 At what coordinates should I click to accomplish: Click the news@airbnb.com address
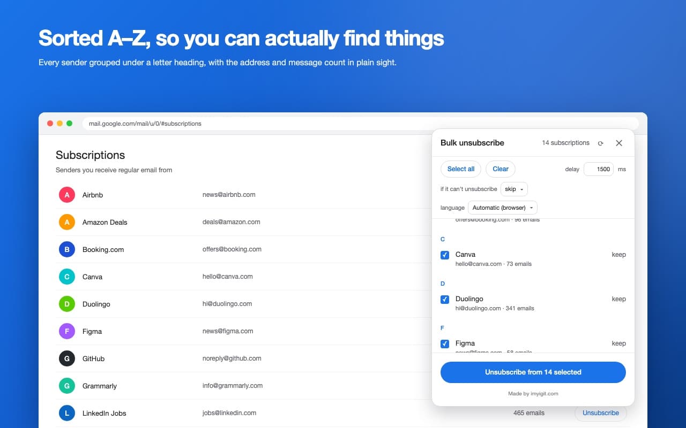click(x=229, y=195)
